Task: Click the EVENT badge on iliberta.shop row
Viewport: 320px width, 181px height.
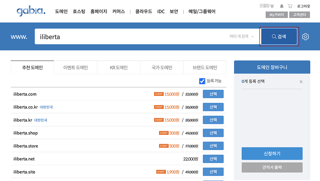Action: click(164, 133)
